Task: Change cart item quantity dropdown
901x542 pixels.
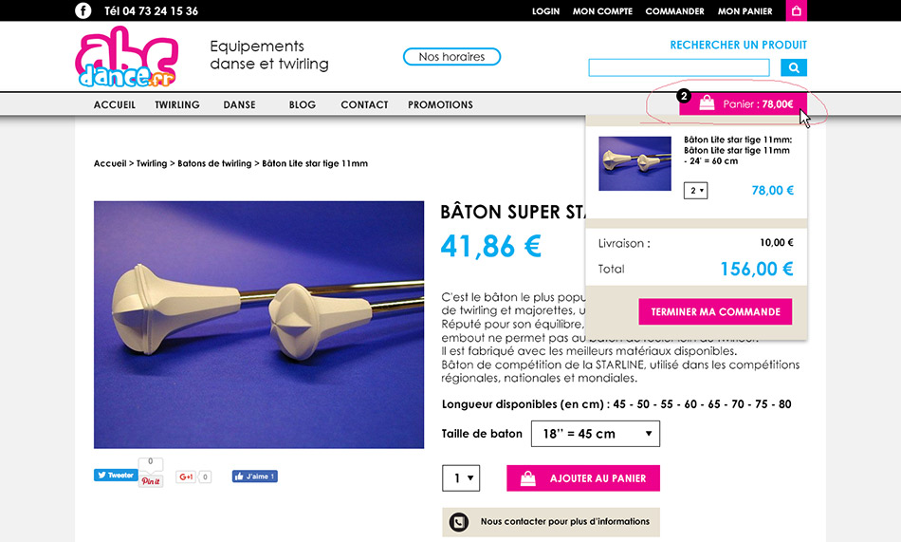Action: (x=695, y=191)
